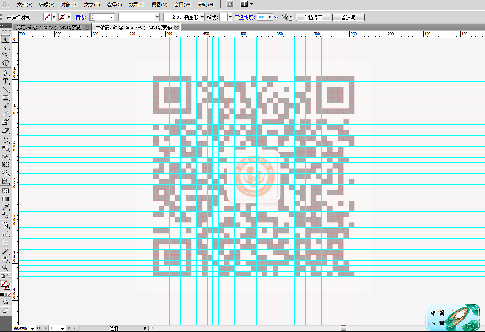Image resolution: width=485 pixels, height=332 pixels.
Task: Select the Mesh tool
Action: (5, 191)
